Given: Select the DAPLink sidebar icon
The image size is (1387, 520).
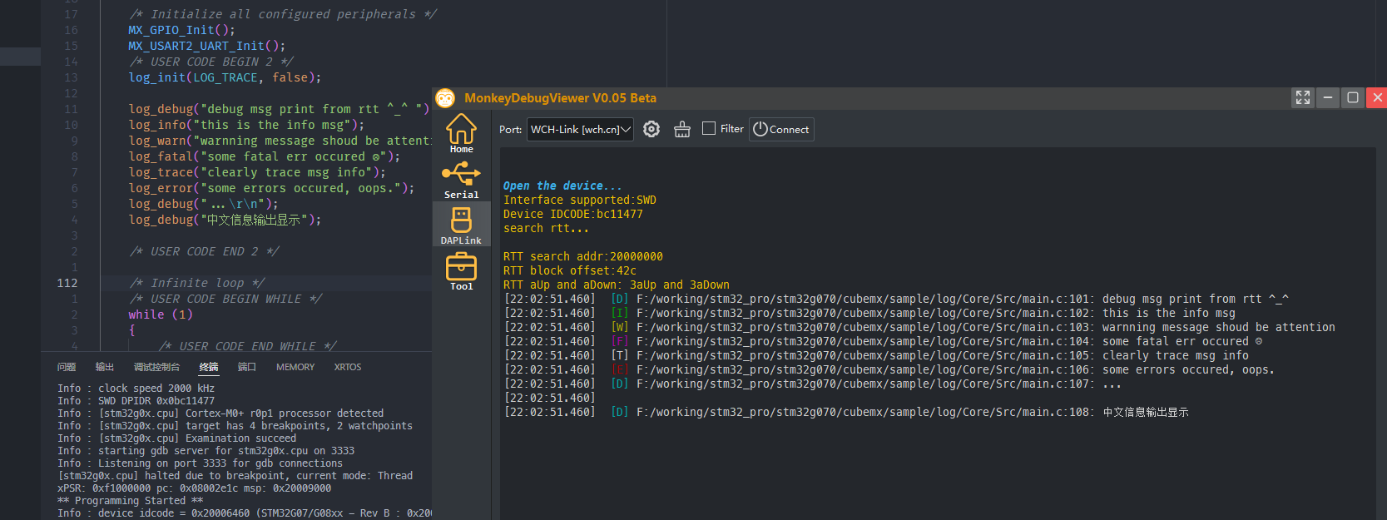Looking at the screenshot, I should (x=461, y=225).
